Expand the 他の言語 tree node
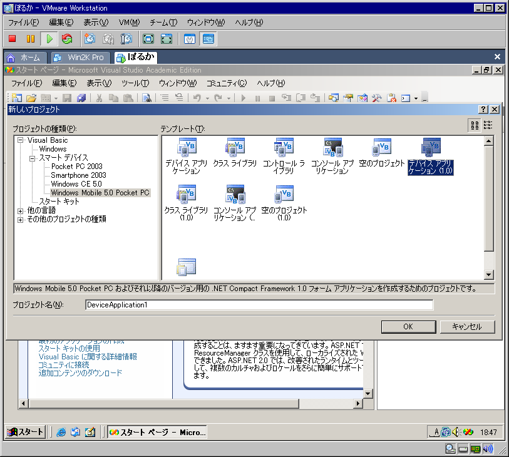 21,211
